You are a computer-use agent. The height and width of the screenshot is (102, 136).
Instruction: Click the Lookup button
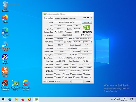tap(87, 22)
